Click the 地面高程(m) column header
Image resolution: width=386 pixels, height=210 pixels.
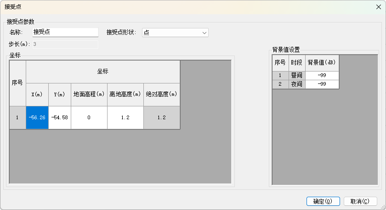[89, 94]
